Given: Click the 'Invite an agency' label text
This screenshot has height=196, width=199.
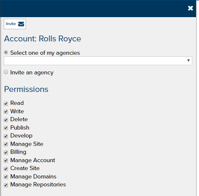Looking at the screenshot, I should pos(32,73).
